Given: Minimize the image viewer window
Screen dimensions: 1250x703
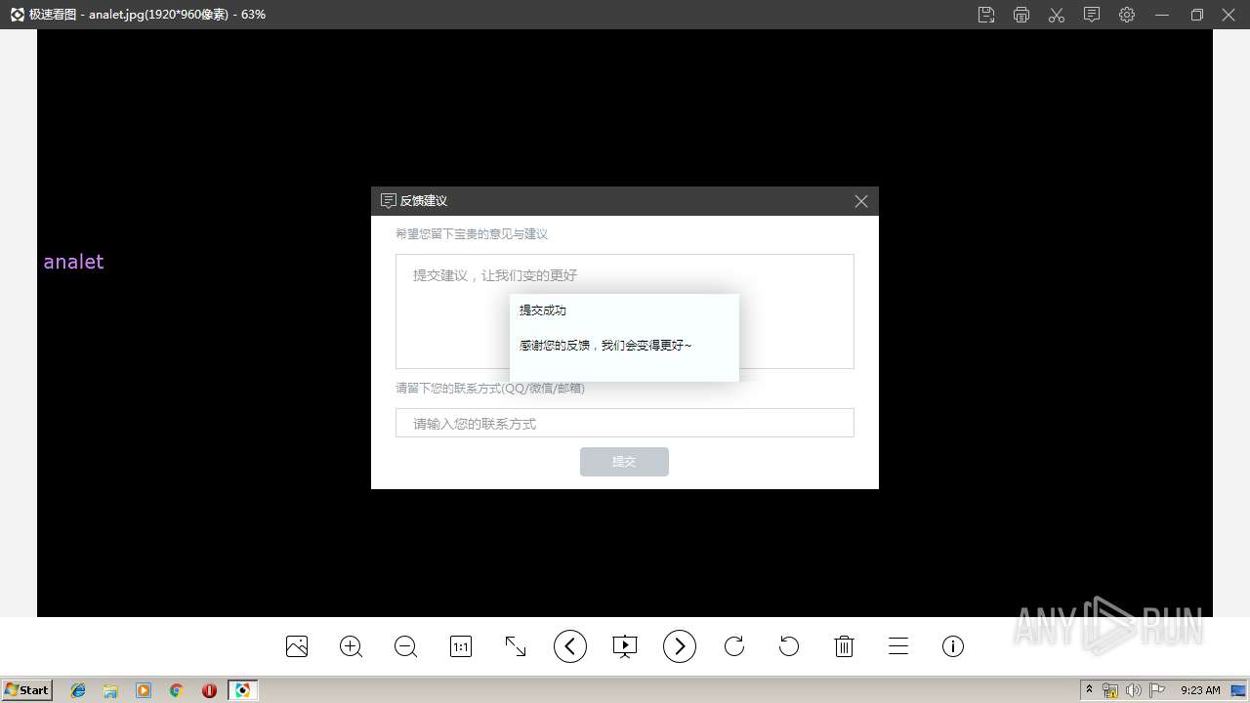Looking at the screenshot, I should (x=1162, y=15).
